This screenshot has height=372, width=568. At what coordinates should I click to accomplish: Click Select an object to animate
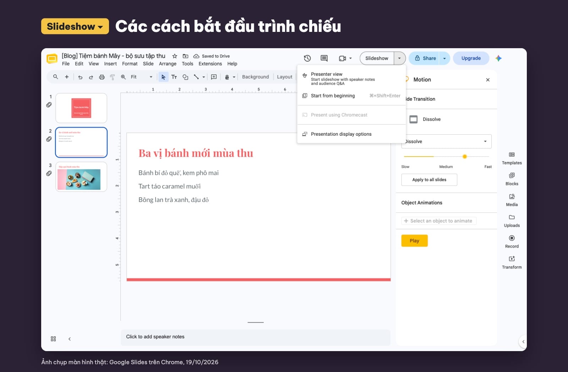point(439,221)
